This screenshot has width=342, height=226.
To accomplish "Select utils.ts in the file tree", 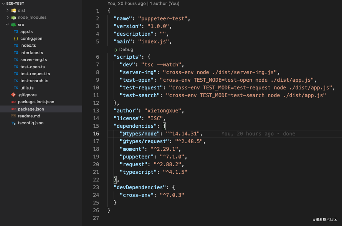I will pos(27,87).
